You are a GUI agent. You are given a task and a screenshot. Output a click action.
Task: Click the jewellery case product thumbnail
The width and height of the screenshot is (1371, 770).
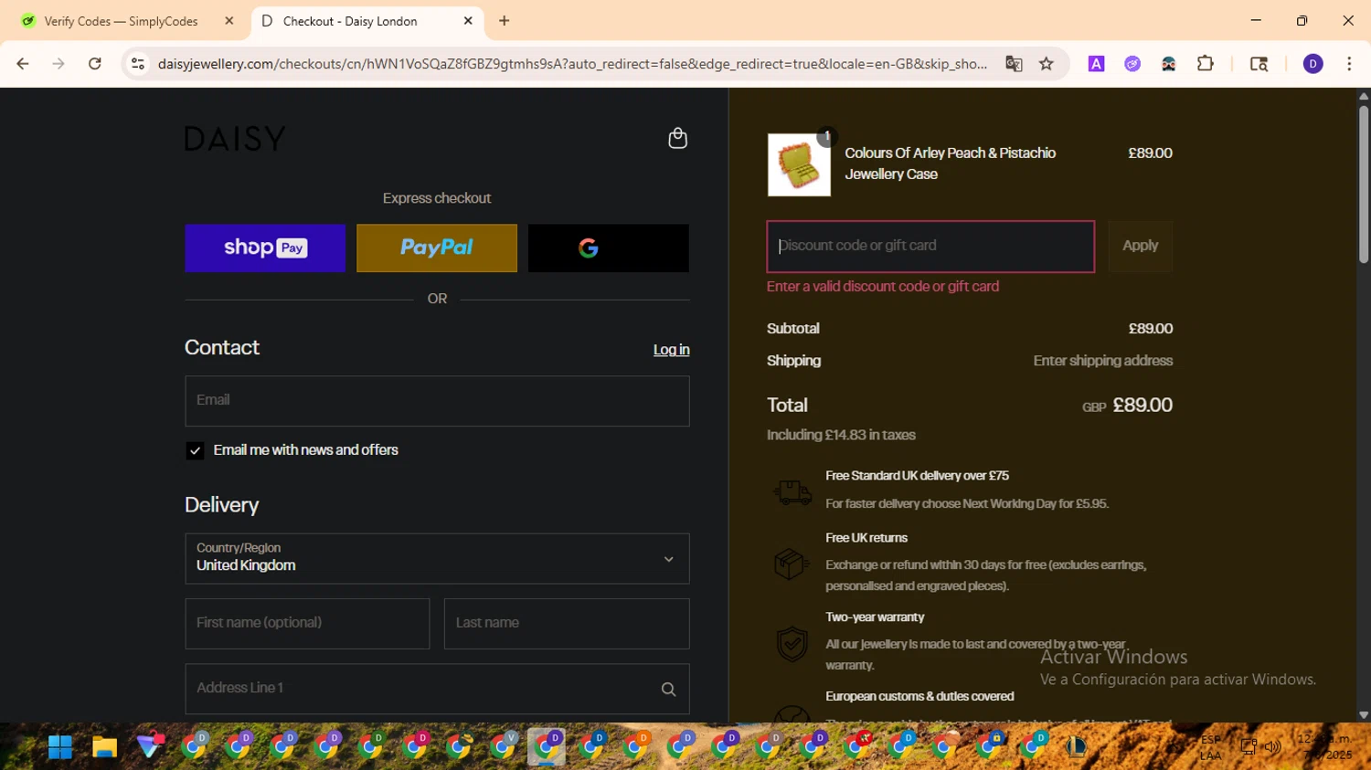tap(799, 164)
